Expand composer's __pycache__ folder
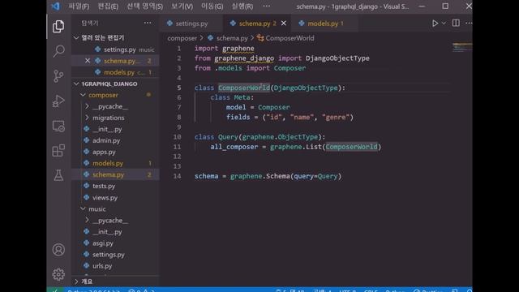Image resolution: width=519 pixels, height=292 pixels. tap(87, 106)
